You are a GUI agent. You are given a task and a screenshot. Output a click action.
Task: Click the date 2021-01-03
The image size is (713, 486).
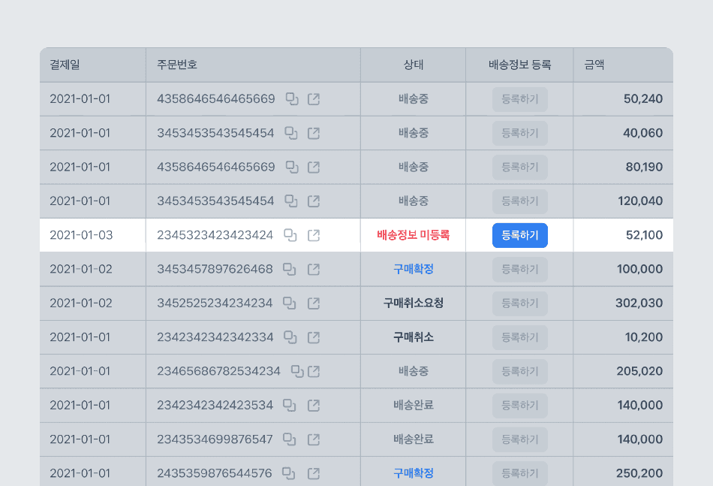point(81,235)
